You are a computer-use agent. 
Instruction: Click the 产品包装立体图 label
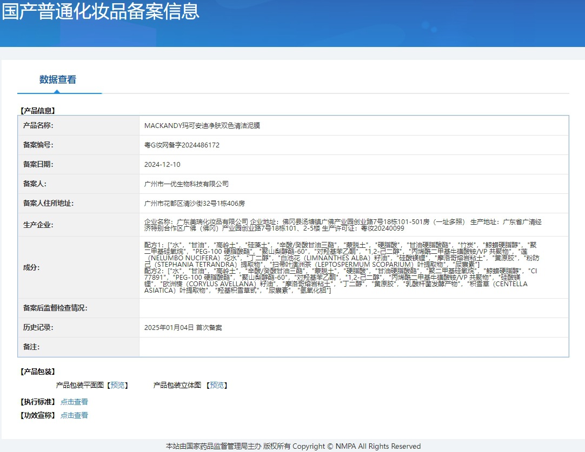(177, 385)
